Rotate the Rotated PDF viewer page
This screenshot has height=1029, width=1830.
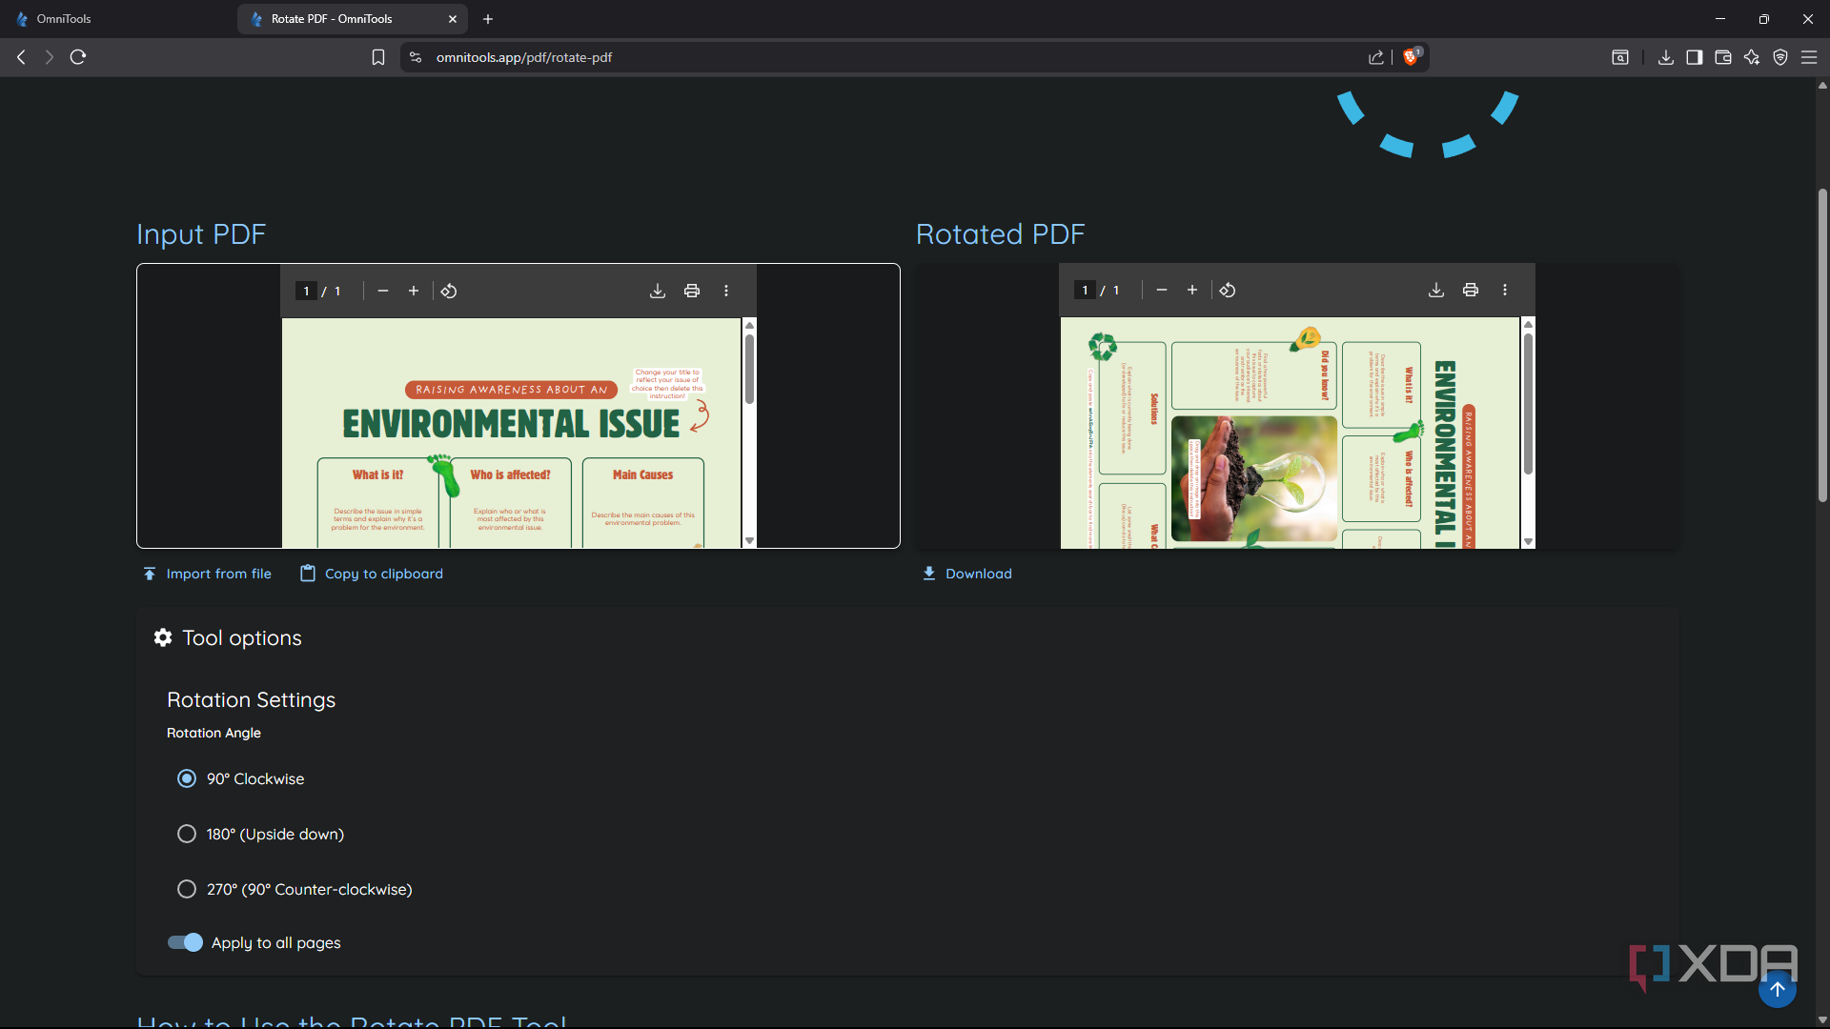coord(1228,290)
